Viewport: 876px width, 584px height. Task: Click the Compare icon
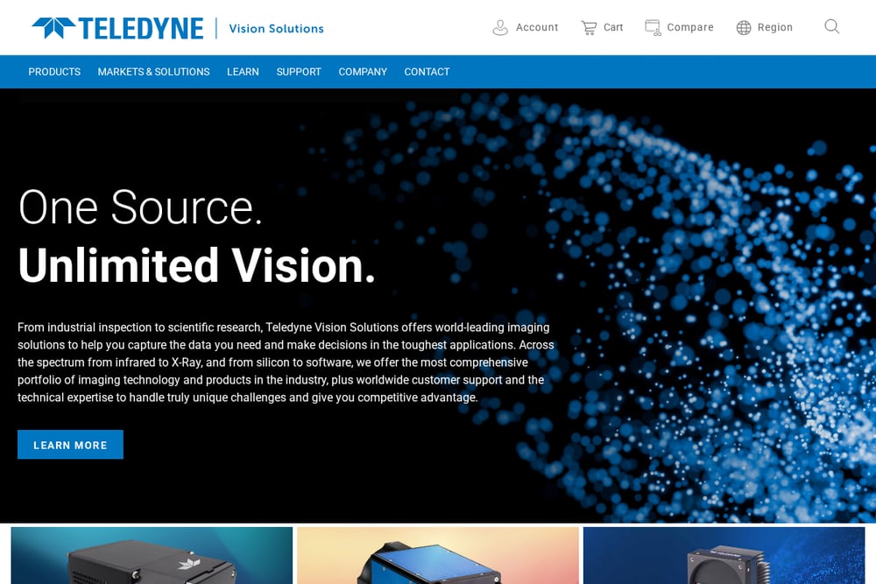tap(653, 27)
